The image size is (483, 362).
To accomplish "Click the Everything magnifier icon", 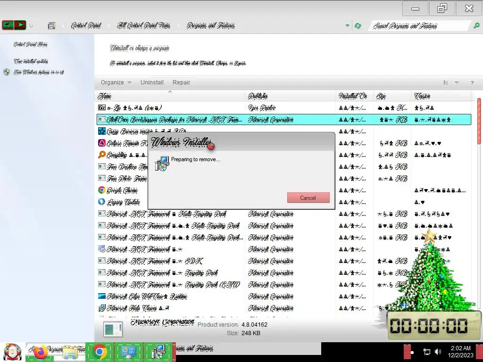I will 102,155.
